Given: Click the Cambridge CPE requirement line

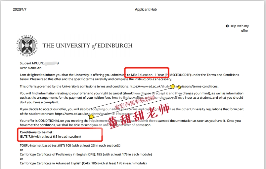Looking at the screenshot, I should pos(86,154).
